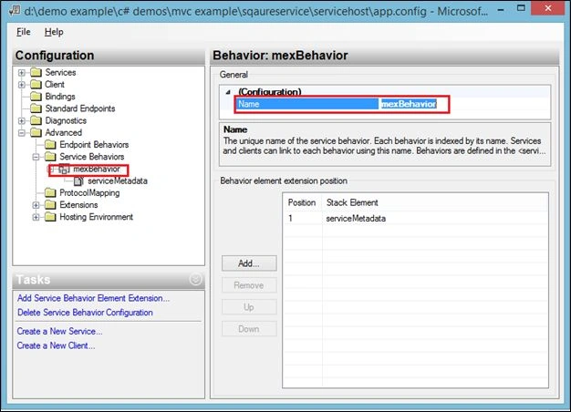Image resolution: width=571 pixels, height=412 pixels.
Task: Close the configuration editor window
Action: tap(548, 9)
